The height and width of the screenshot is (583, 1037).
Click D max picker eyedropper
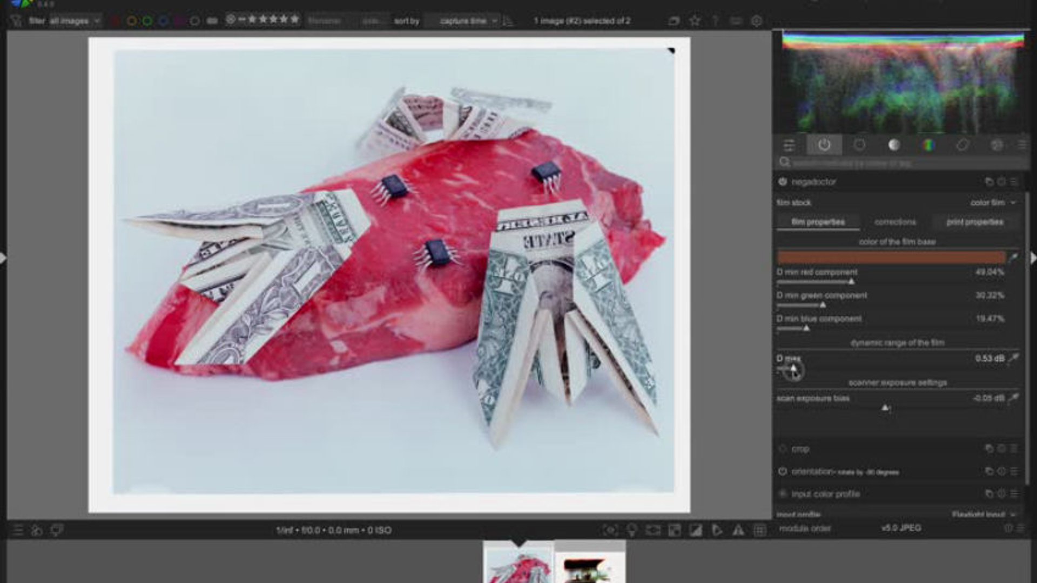[1014, 358]
